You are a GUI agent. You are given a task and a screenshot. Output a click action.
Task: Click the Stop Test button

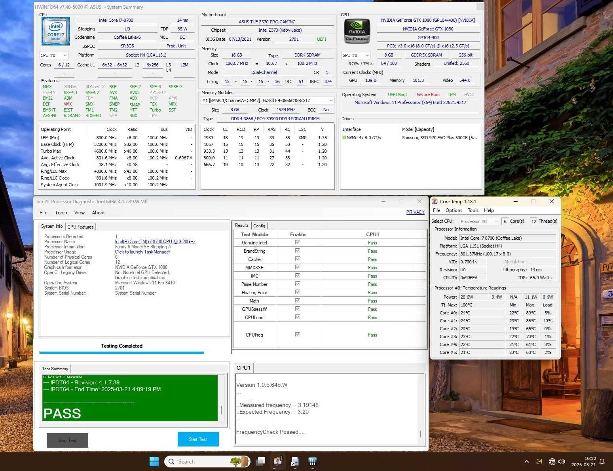tap(67, 440)
